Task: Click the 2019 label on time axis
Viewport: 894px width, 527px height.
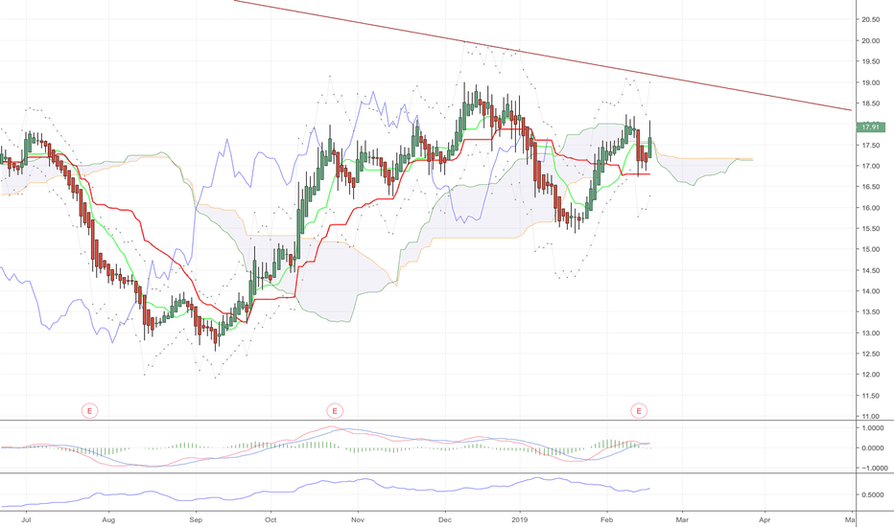Action: 519,519
